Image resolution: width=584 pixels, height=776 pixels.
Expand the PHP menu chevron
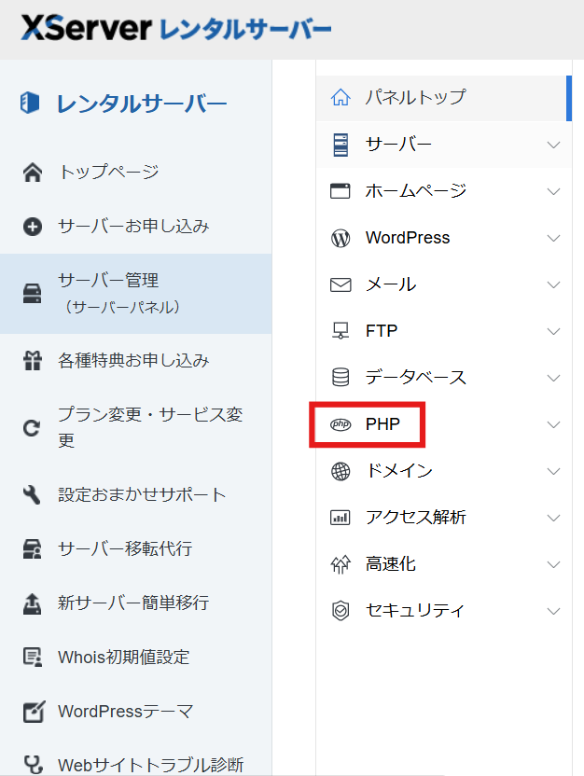pyautogui.click(x=553, y=424)
